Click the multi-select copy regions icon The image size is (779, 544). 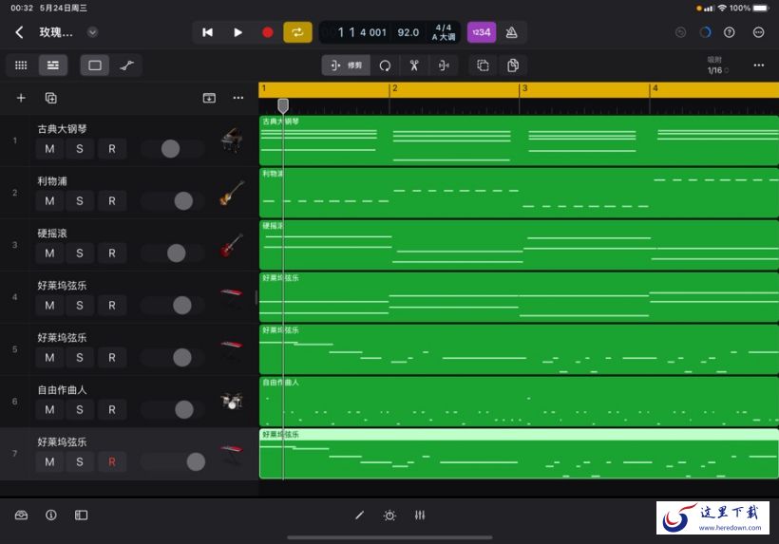click(483, 66)
